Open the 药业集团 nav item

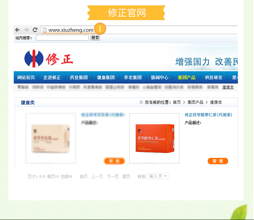click(x=79, y=78)
